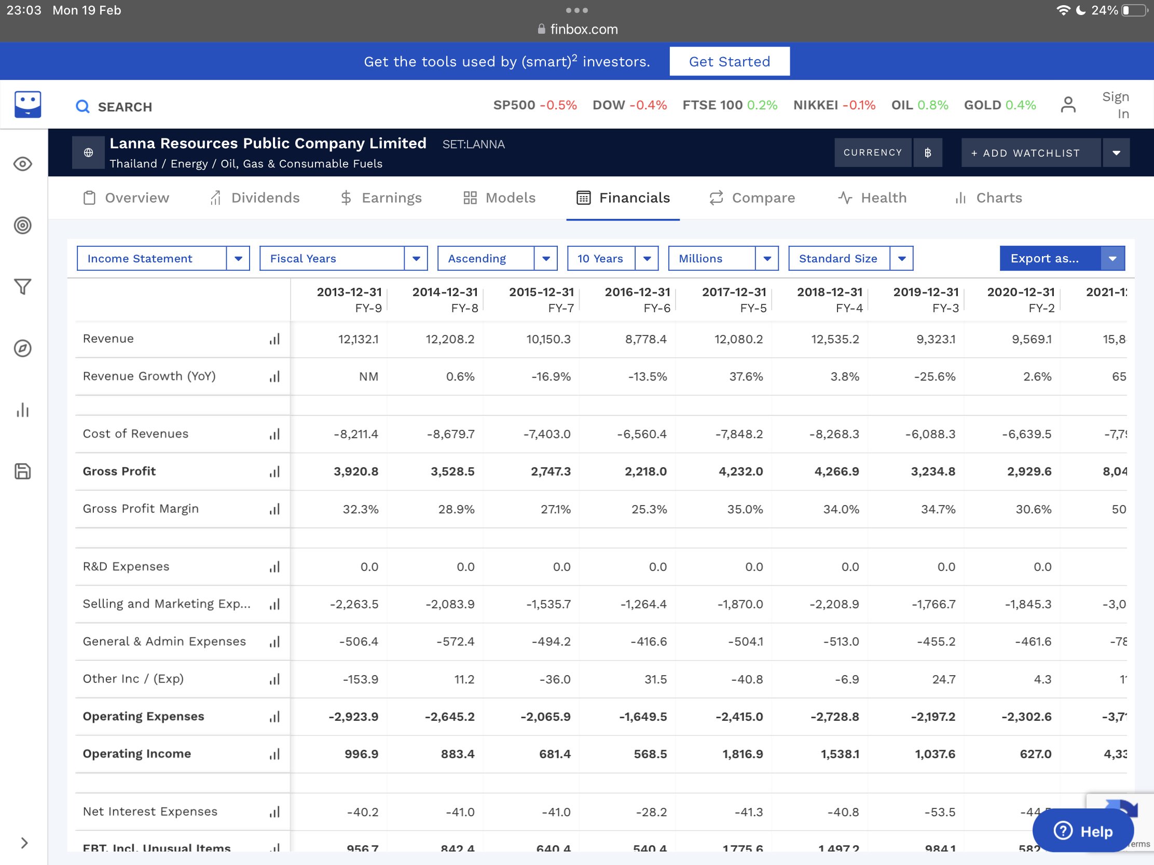Click the baht currency symbol button
The image size is (1154, 865).
tap(928, 152)
